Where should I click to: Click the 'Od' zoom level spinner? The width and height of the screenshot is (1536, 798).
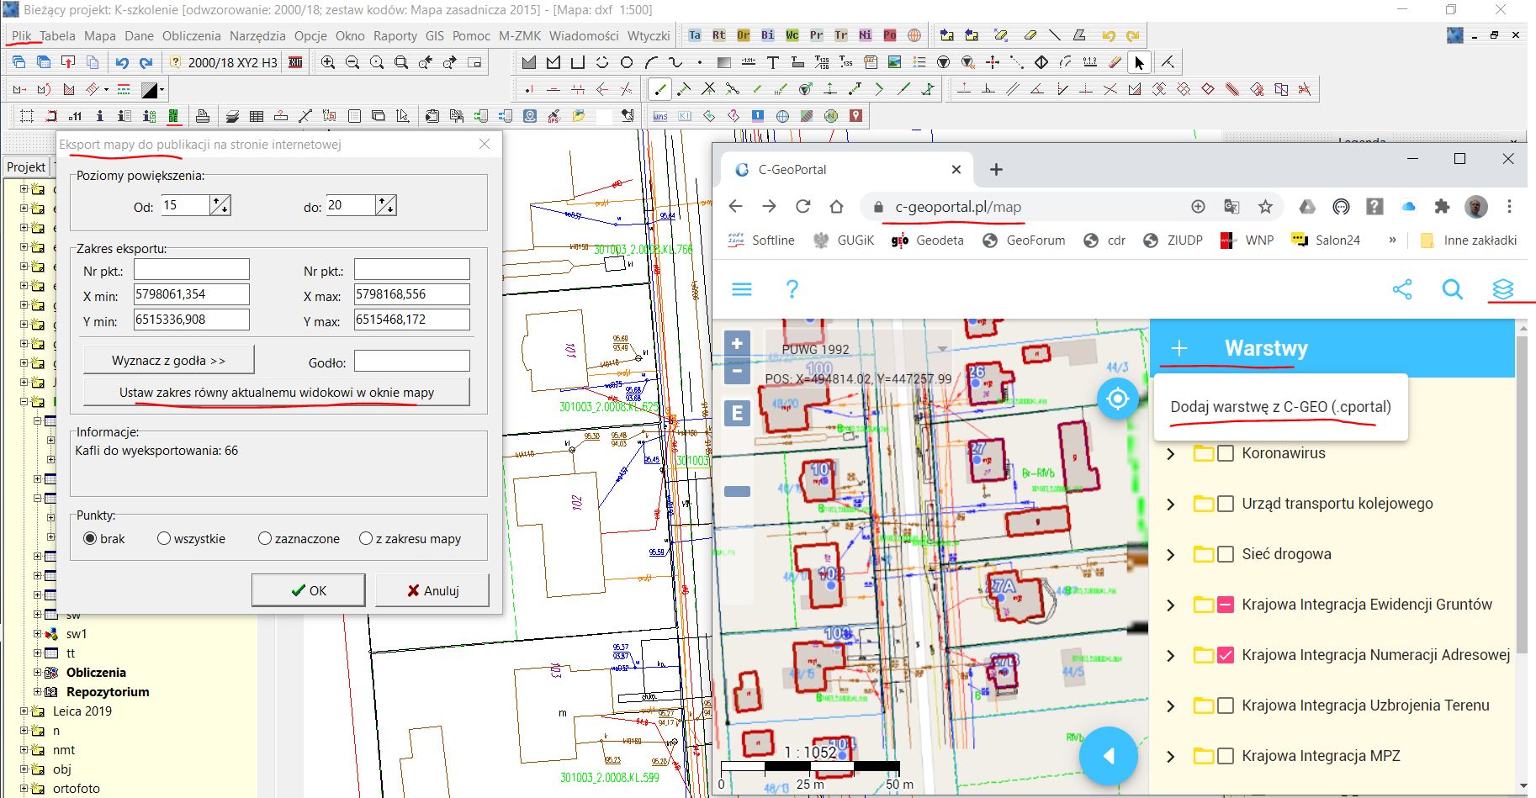220,205
